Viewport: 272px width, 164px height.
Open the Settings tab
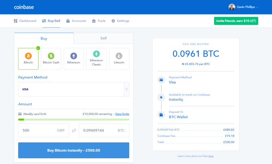click(121, 21)
